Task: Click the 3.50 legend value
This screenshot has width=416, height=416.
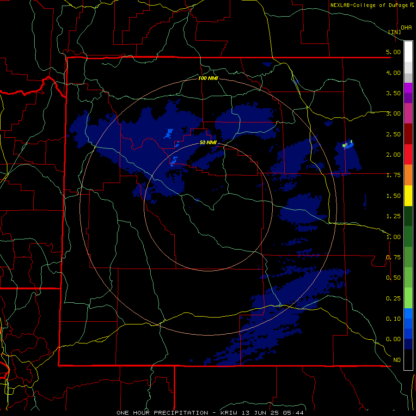Action: (x=393, y=93)
